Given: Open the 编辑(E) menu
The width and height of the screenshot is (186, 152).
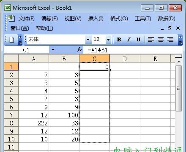Looking at the screenshot, I should point(49,19).
